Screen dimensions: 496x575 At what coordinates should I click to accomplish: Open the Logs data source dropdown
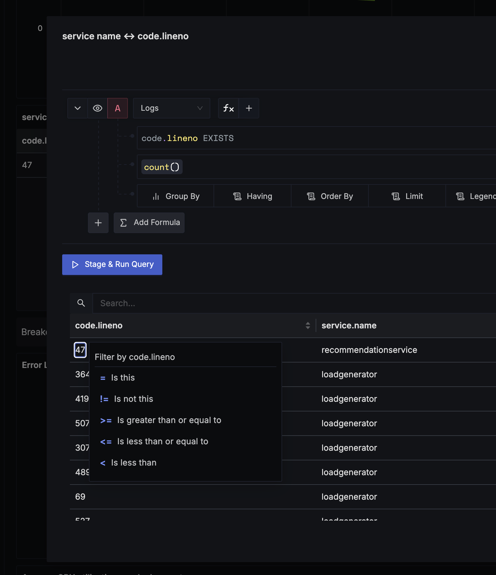click(172, 108)
